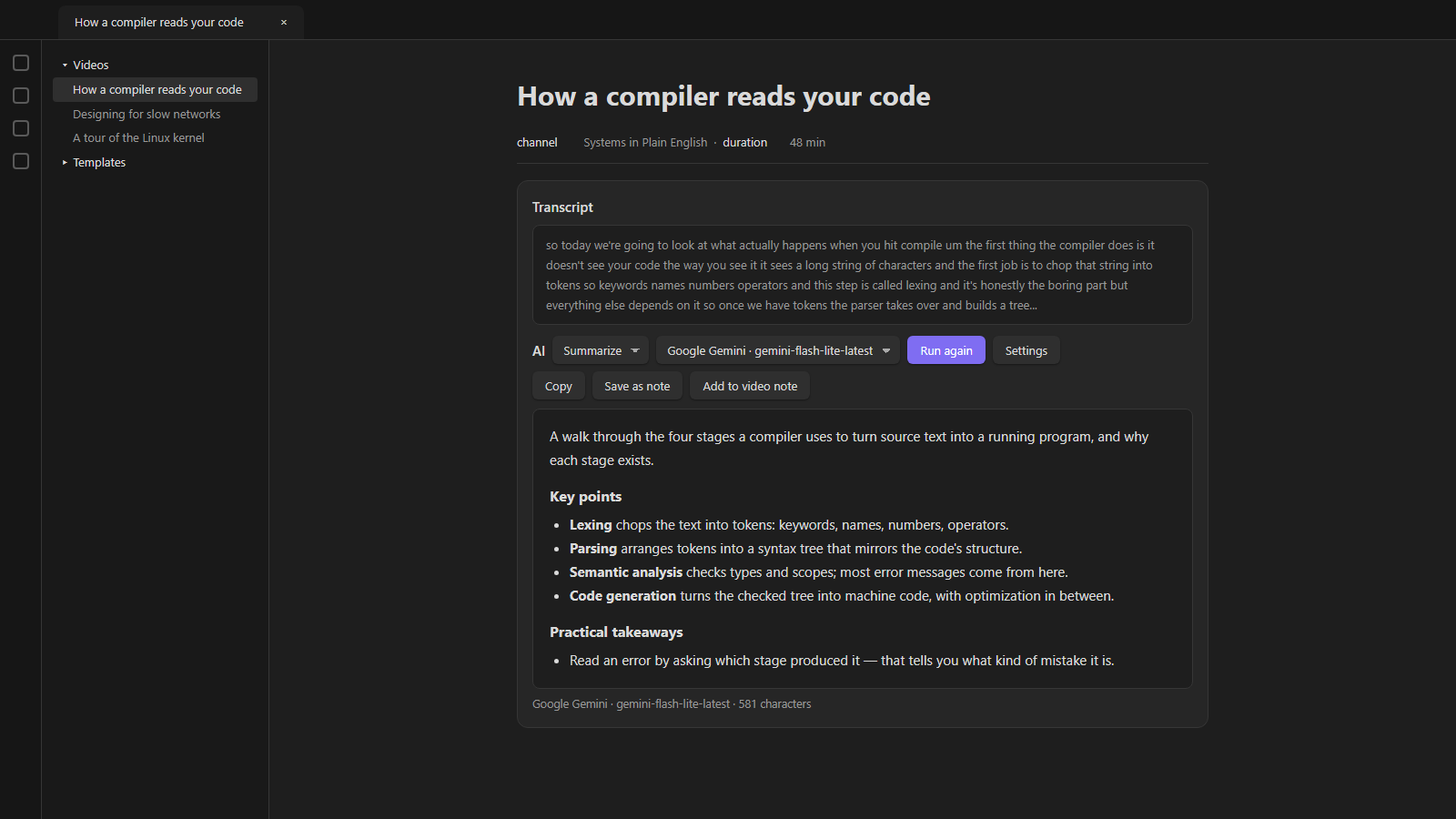1456x819 pixels.
Task: Copy the AI summary
Action: tap(559, 386)
